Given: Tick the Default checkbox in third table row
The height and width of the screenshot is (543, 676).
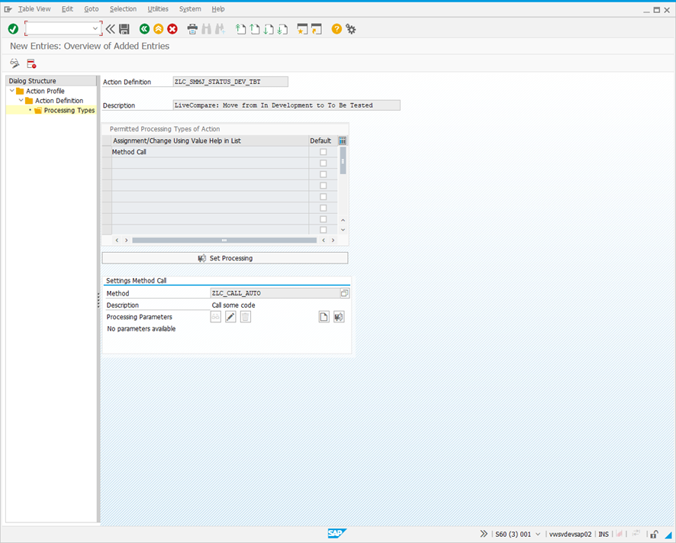Looking at the screenshot, I should tap(323, 174).
